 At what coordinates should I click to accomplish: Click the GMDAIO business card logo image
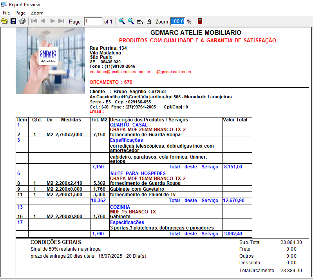click(48, 56)
